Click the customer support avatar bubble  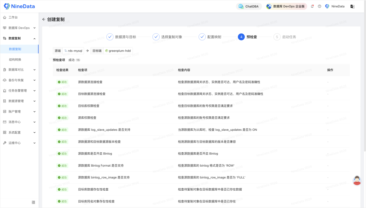coord(357,180)
